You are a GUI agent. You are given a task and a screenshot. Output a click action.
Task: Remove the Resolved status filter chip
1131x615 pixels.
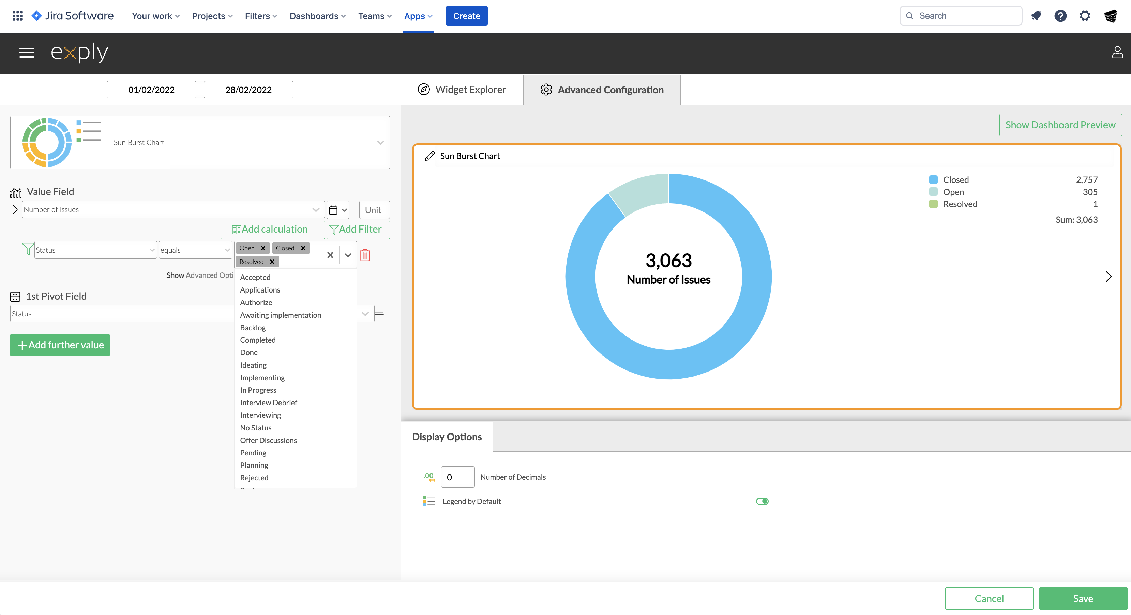click(x=272, y=262)
